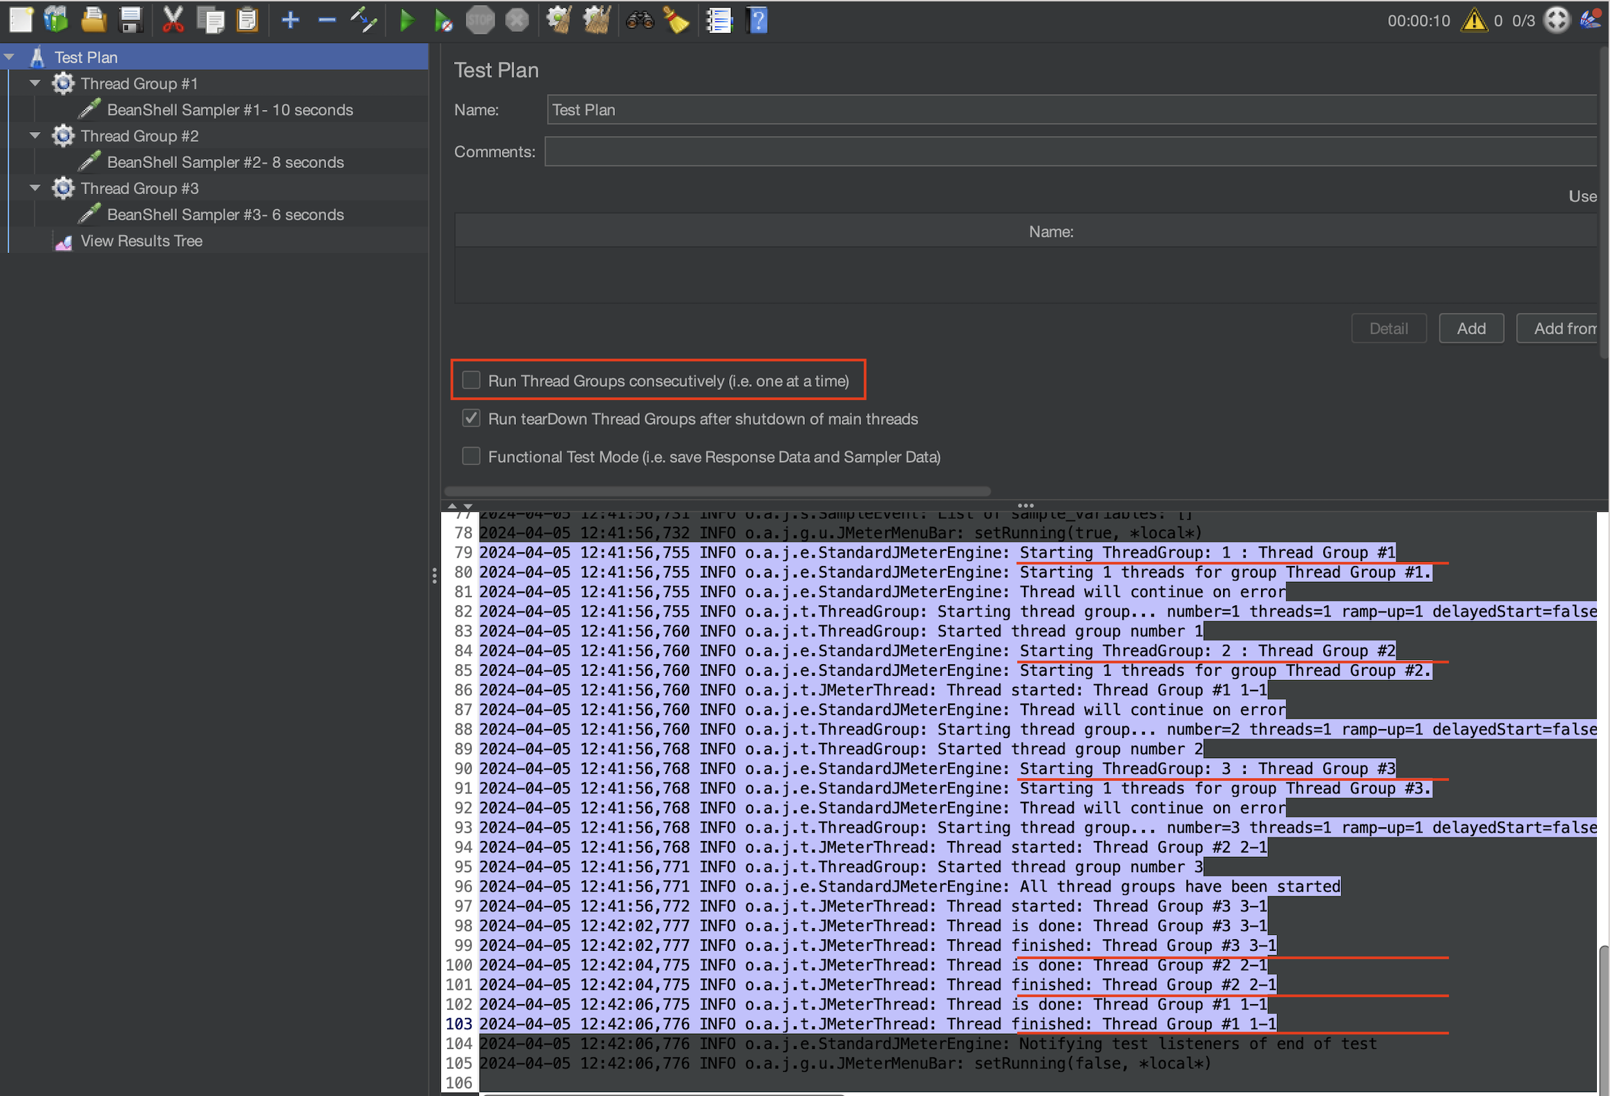Uncheck Run tearDown Thread Groups checkbox
The image size is (1610, 1096).
[x=471, y=419]
